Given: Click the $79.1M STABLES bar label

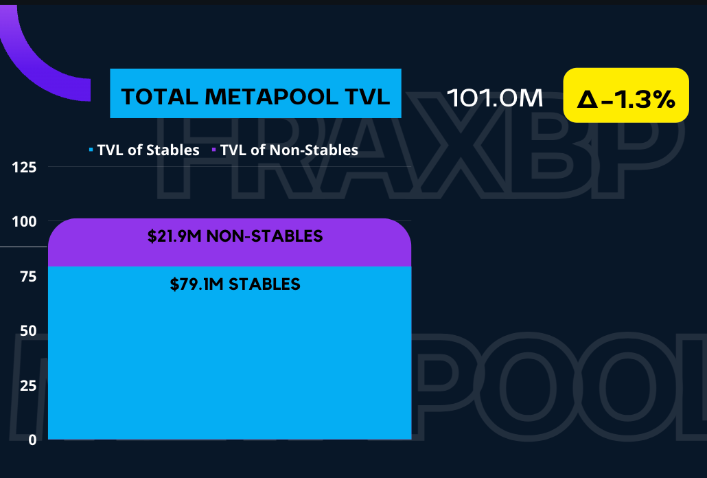Looking at the screenshot, I should click(235, 284).
